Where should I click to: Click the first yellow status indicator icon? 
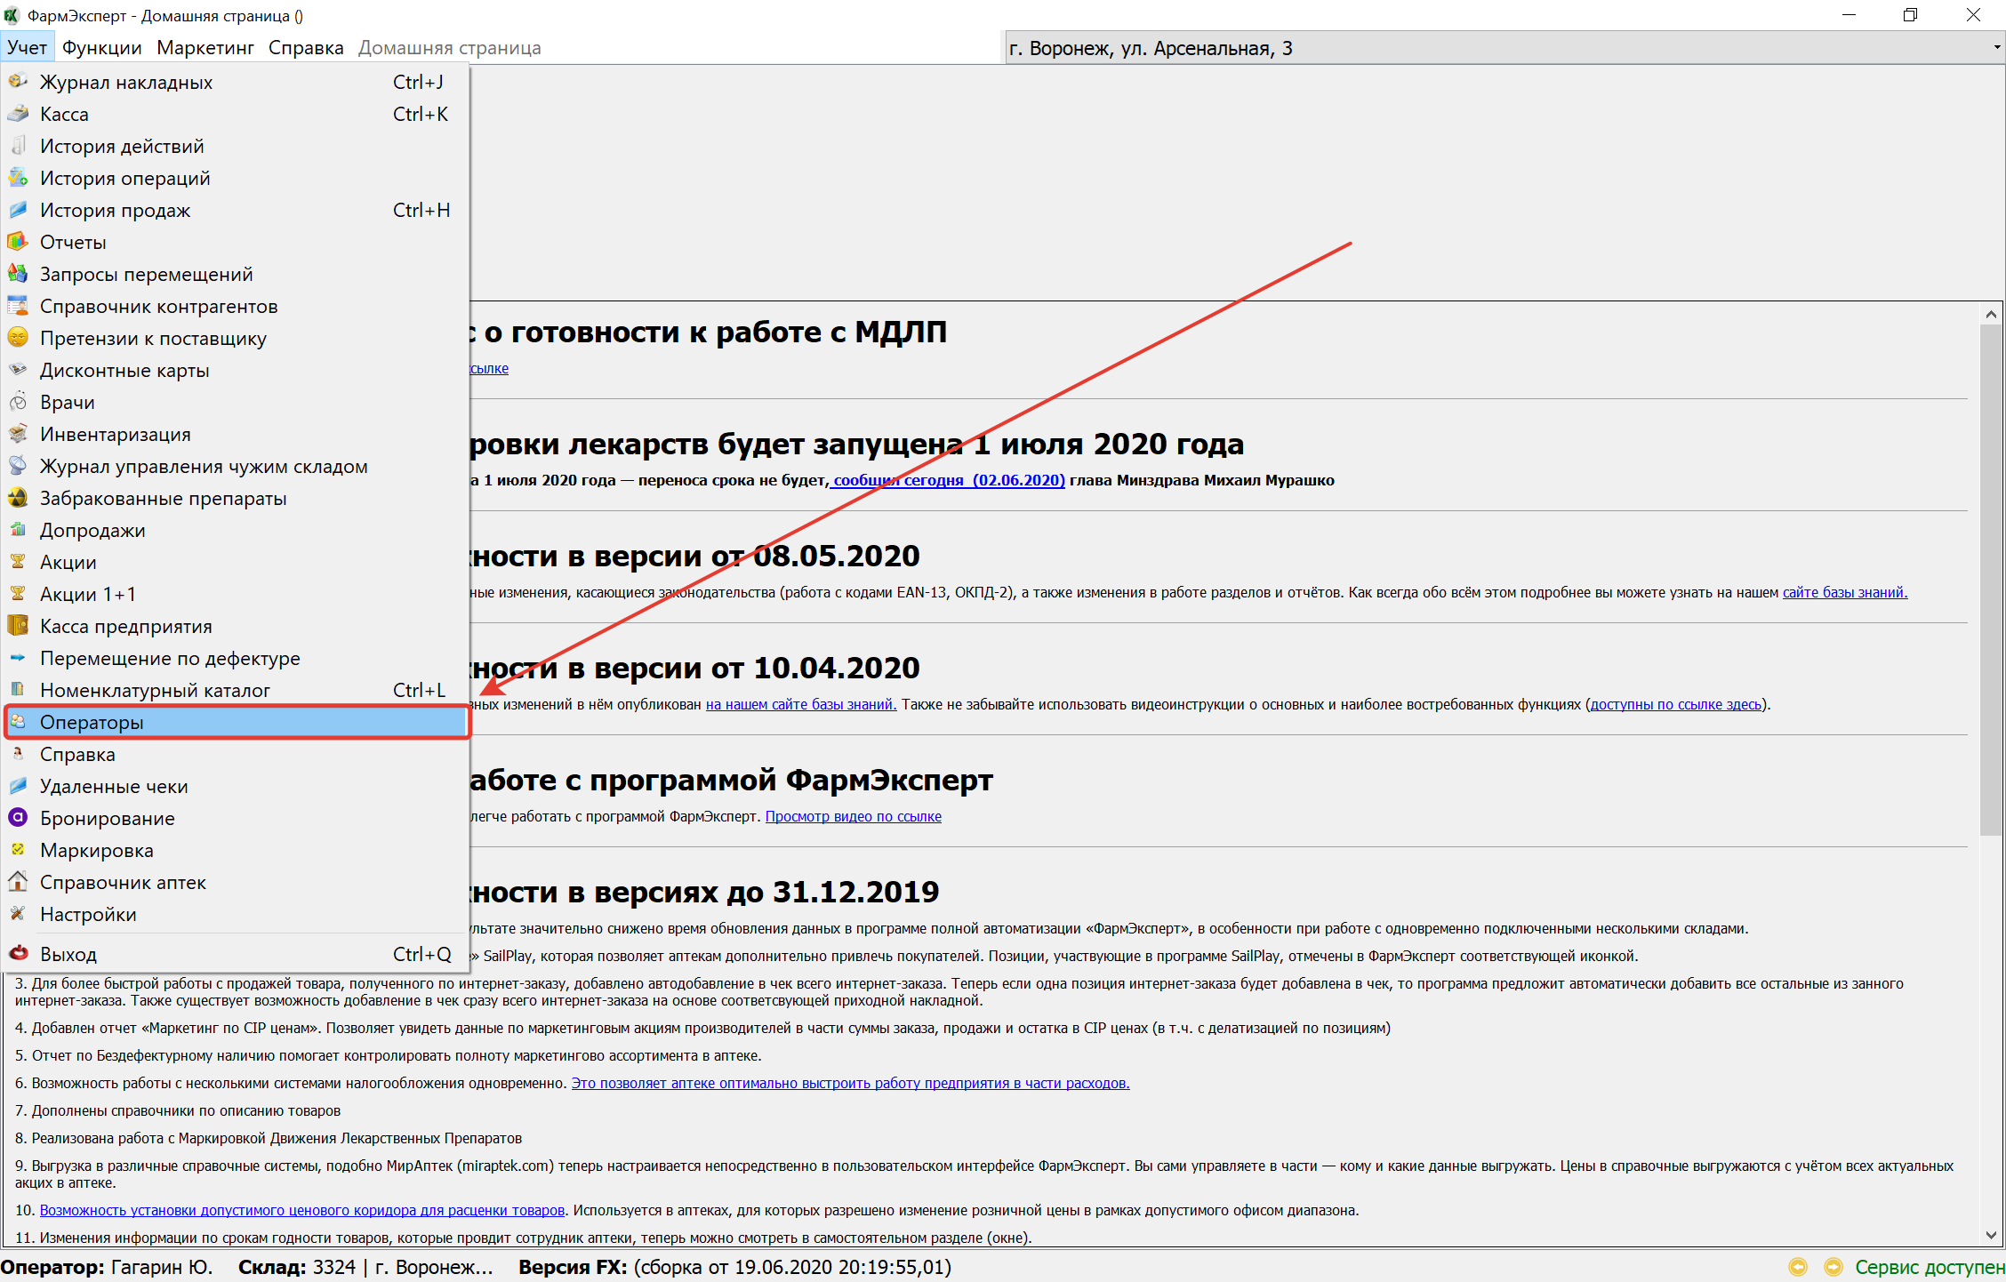point(1798,1267)
